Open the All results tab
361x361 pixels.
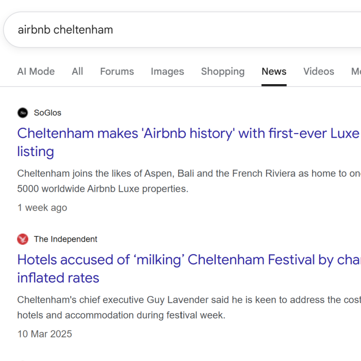(x=78, y=71)
